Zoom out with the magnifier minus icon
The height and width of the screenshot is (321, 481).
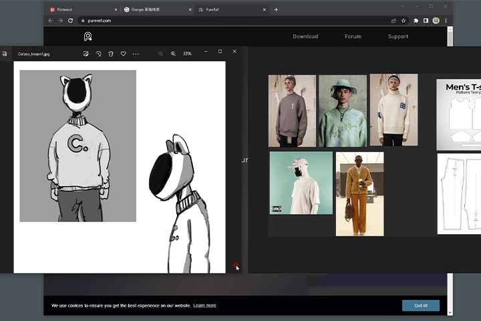160,53
